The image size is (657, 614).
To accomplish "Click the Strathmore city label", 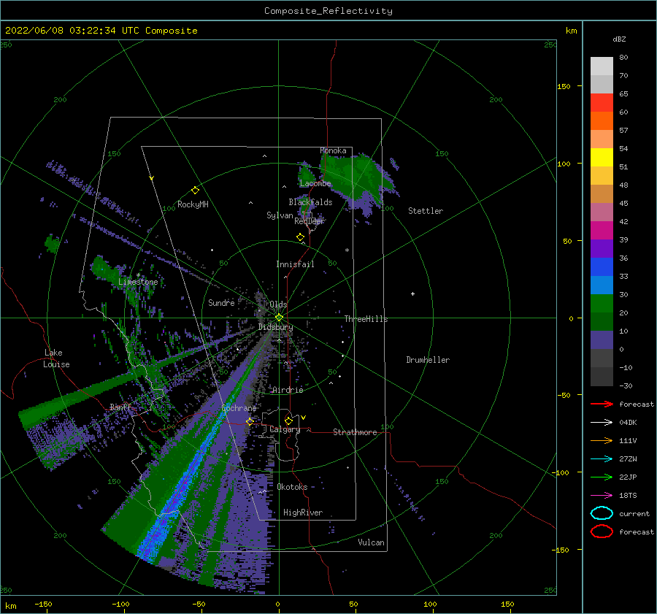I will 355,432.
